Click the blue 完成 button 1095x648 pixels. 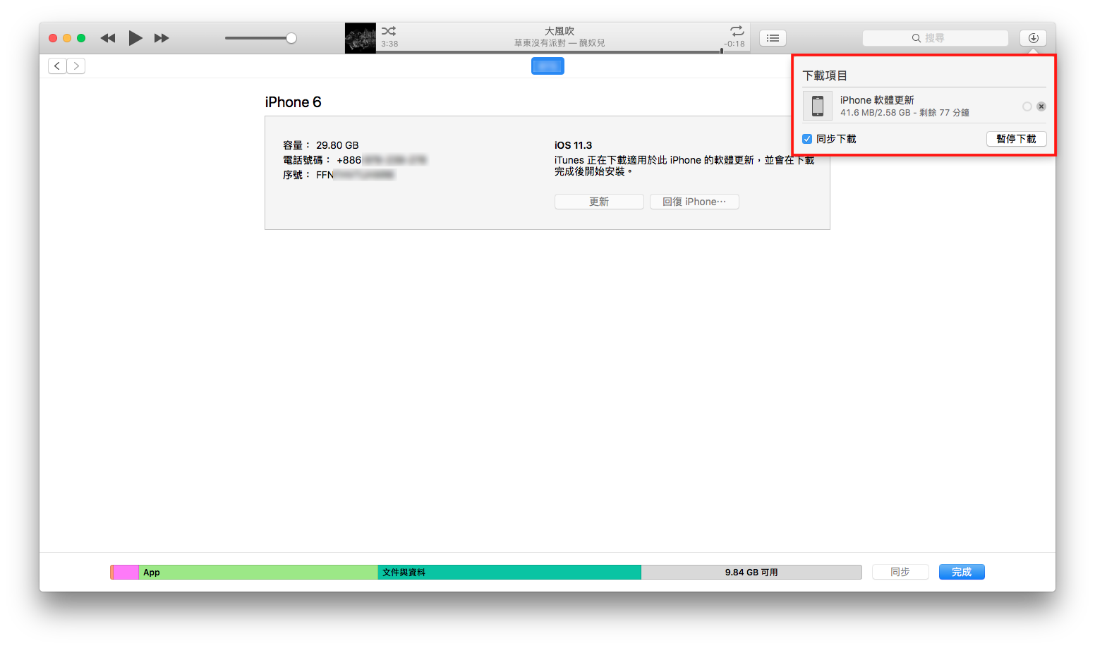point(962,572)
